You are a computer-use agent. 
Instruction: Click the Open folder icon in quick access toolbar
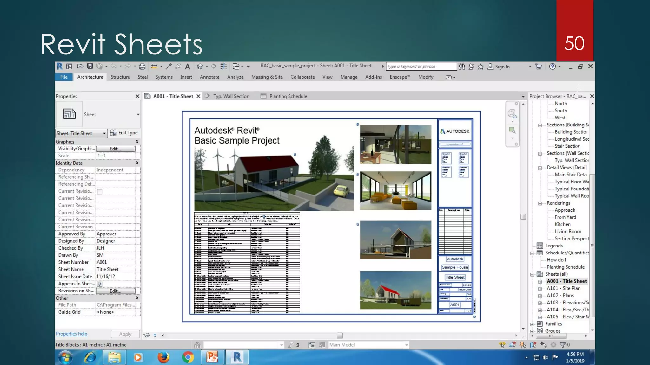(80, 66)
